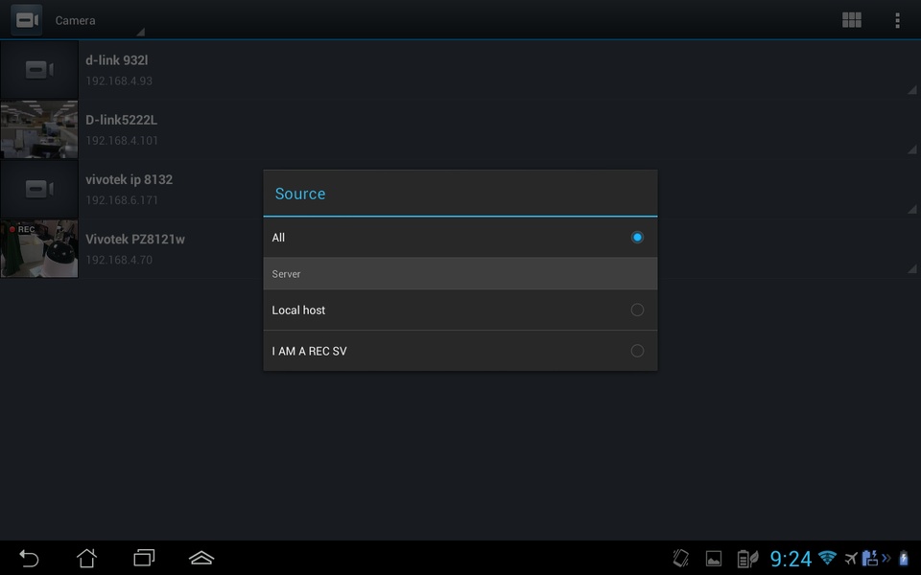The image size is (921, 575).
Task: Tap the IP address 192.168.4.93
Action: [119, 80]
